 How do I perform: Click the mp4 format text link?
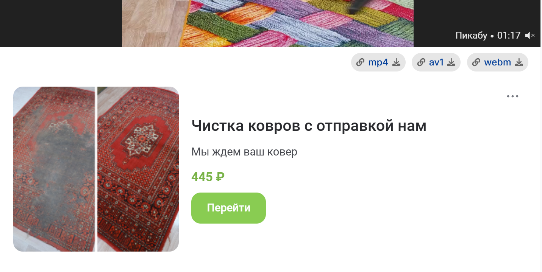pyautogui.click(x=378, y=62)
